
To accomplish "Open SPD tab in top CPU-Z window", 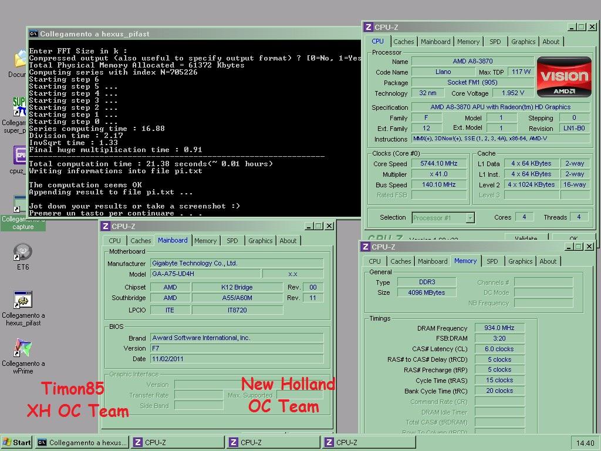I will tap(495, 42).
